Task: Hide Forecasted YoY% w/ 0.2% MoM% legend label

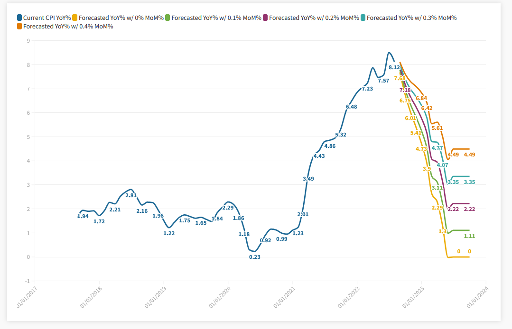Action: pyautogui.click(x=314, y=18)
